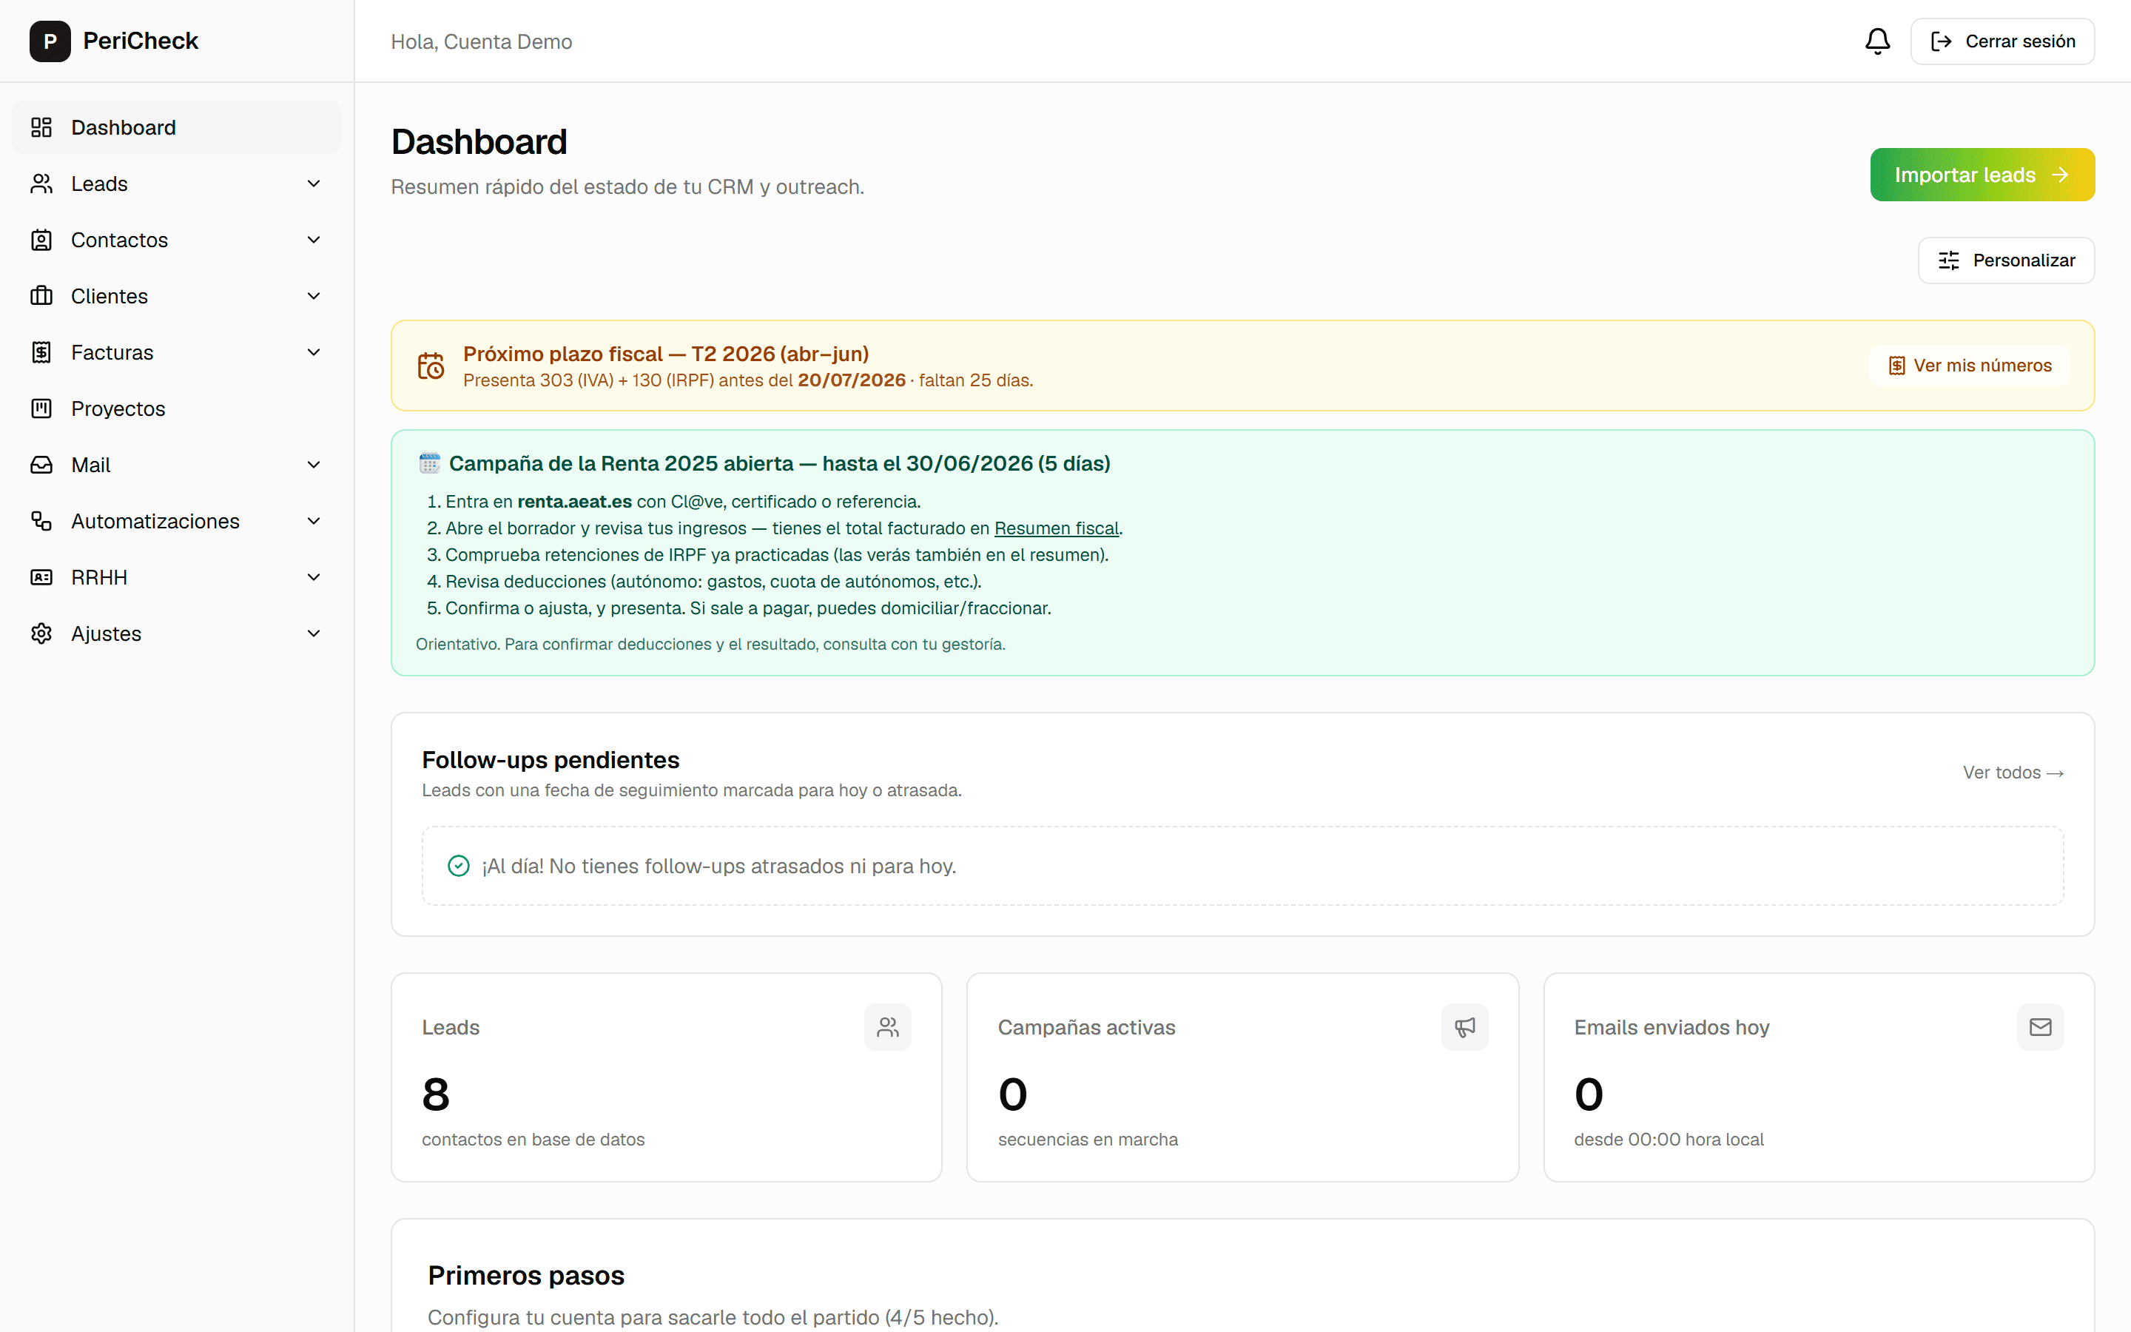
Task: Expand the Facturas submenu chevron
Action: (314, 352)
